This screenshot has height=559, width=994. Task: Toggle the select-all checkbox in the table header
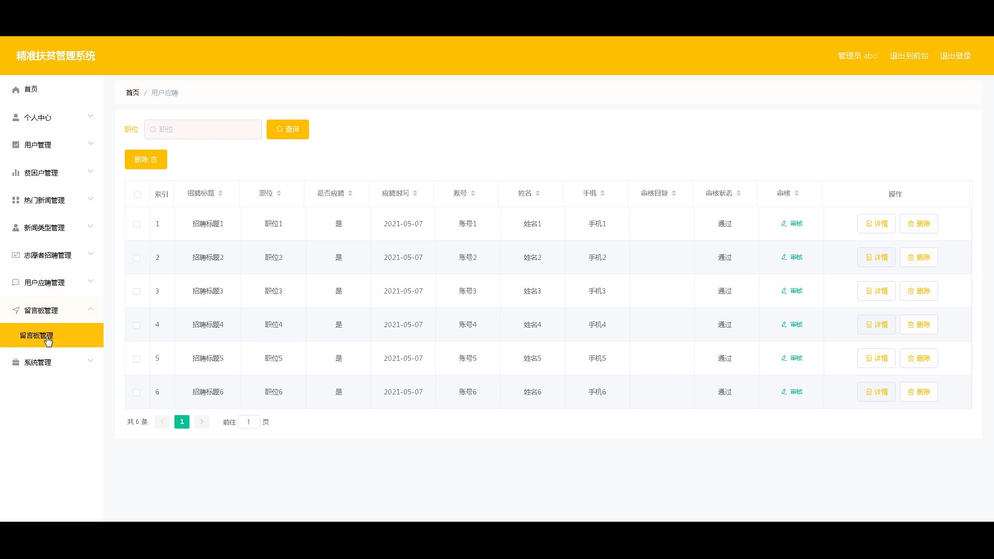137,195
